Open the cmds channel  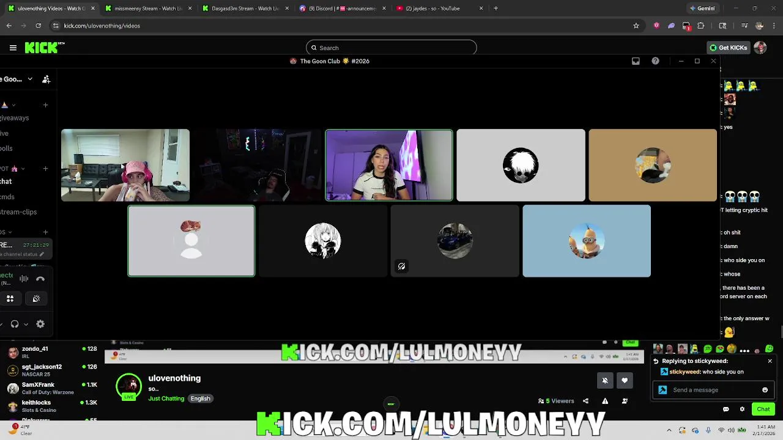click(7, 197)
